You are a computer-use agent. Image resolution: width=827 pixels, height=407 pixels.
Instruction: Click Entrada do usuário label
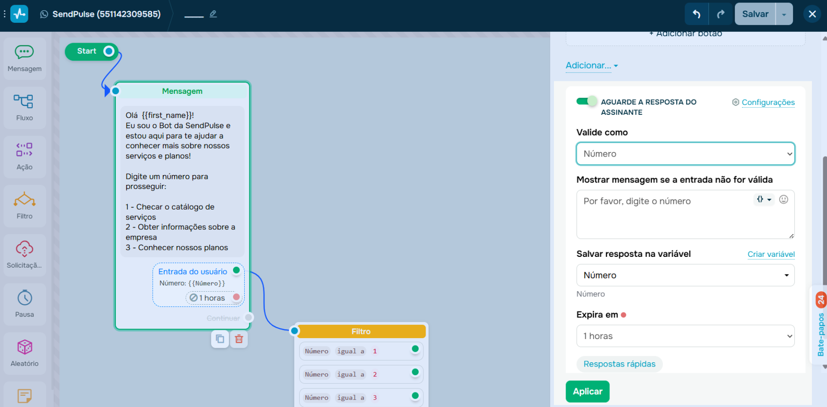[193, 271]
